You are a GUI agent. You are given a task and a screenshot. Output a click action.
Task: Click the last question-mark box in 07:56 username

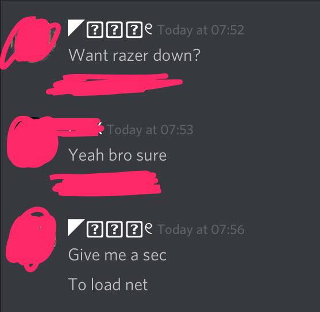pos(134,229)
